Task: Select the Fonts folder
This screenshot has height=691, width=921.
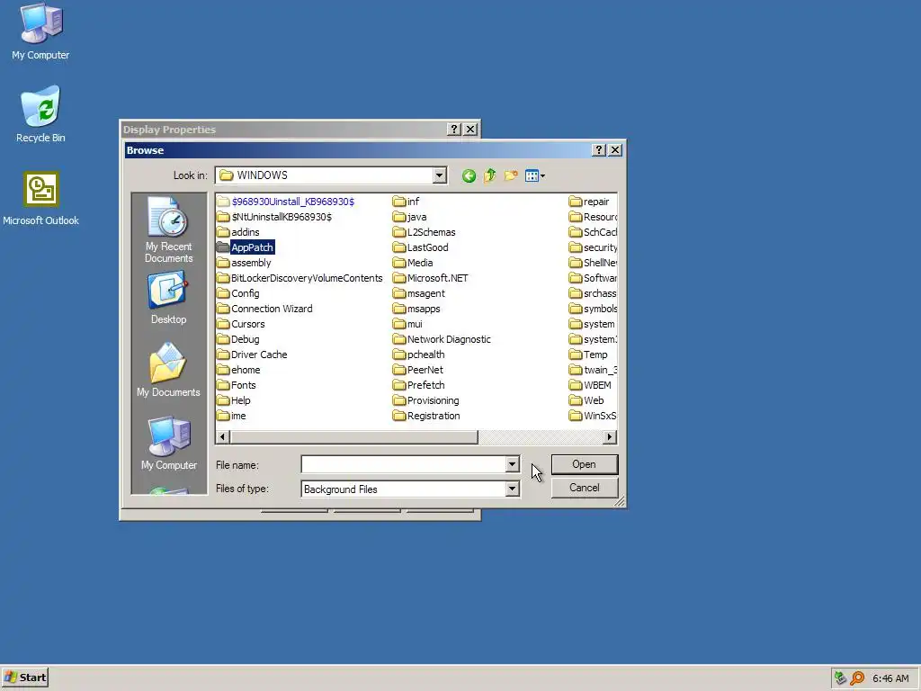Action: 237,385
